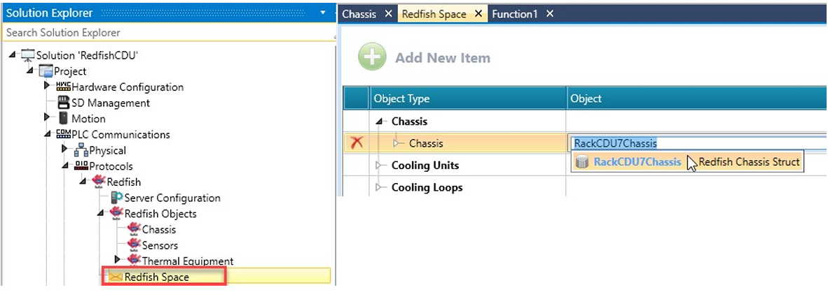This screenshot has width=828, height=299.
Task: Expand the Thermal Equipment node
Action: pos(118,261)
